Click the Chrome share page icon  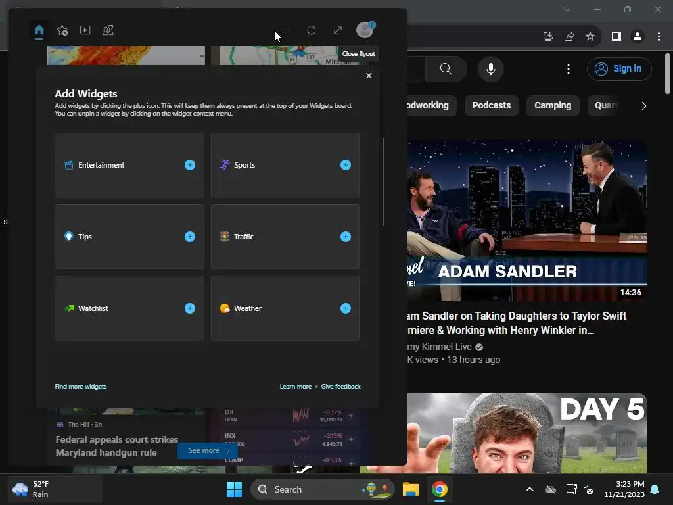click(569, 37)
